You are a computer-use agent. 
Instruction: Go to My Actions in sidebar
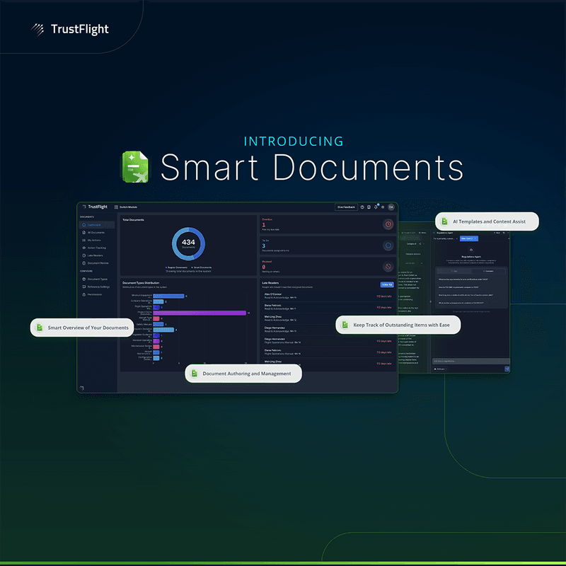(x=94, y=240)
